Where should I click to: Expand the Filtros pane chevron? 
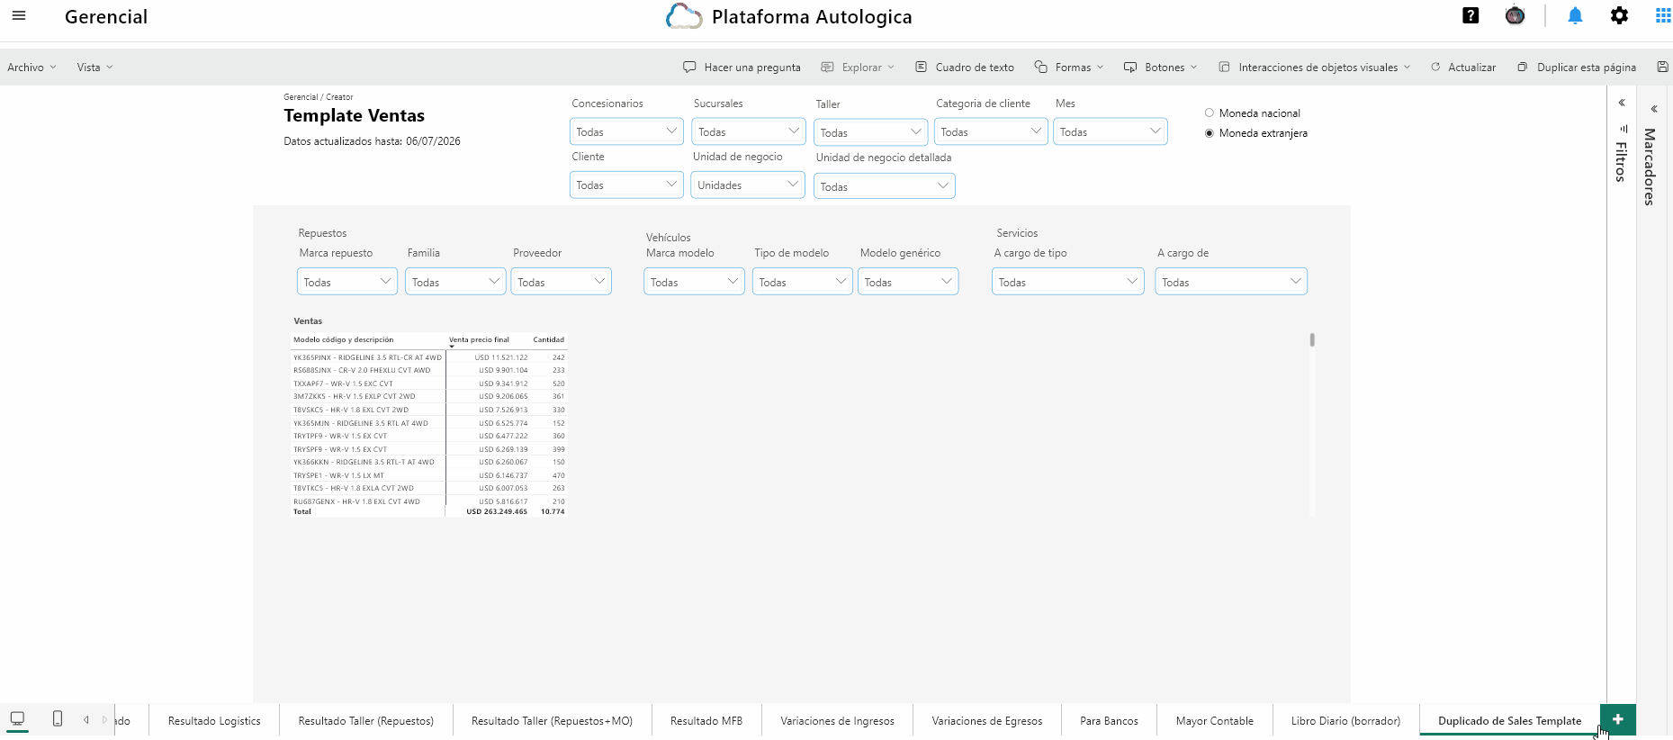(1622, 103)
